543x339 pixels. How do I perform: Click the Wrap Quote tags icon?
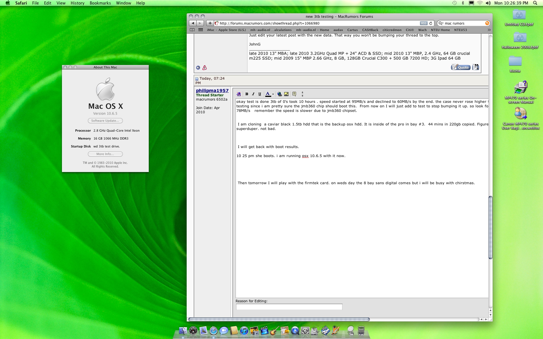294,94
